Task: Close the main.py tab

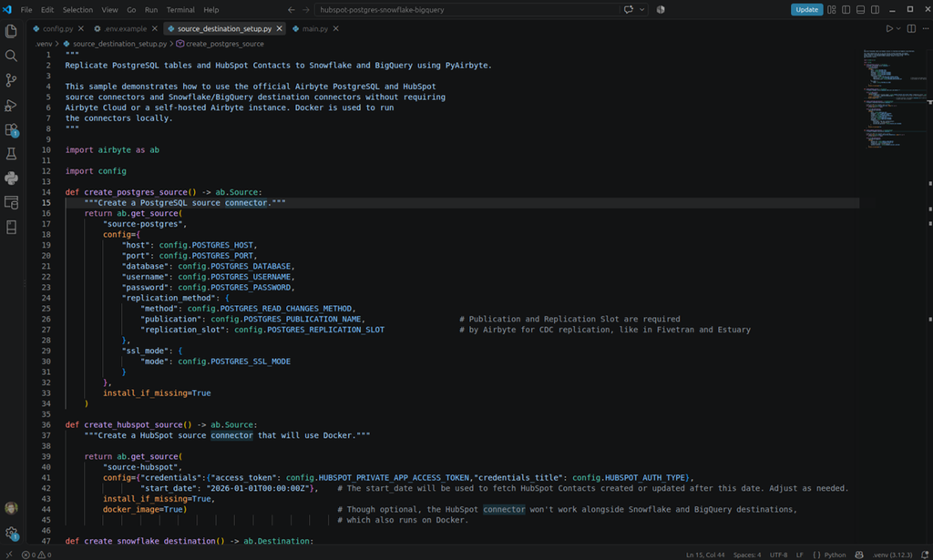Action: pos(335,28)
